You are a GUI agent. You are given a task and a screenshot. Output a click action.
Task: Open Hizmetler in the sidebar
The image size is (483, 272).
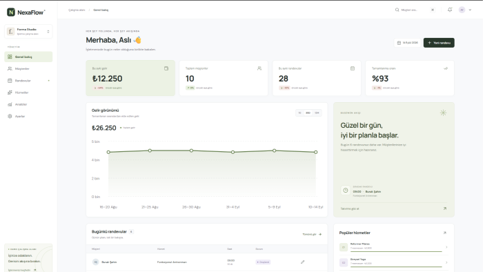click(28, 93)
